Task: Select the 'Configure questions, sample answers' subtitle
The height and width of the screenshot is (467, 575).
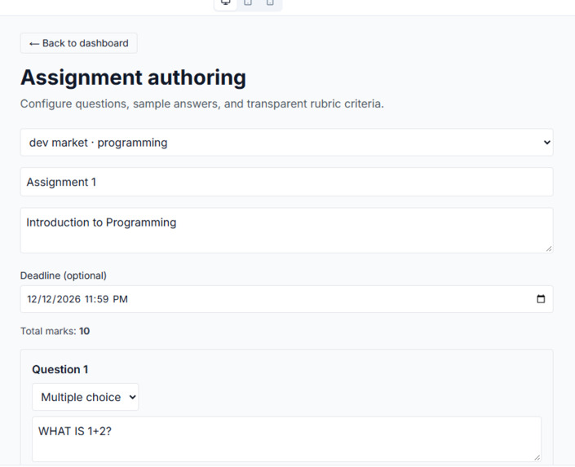Action: pyautogui.click(x=202, y=104)
